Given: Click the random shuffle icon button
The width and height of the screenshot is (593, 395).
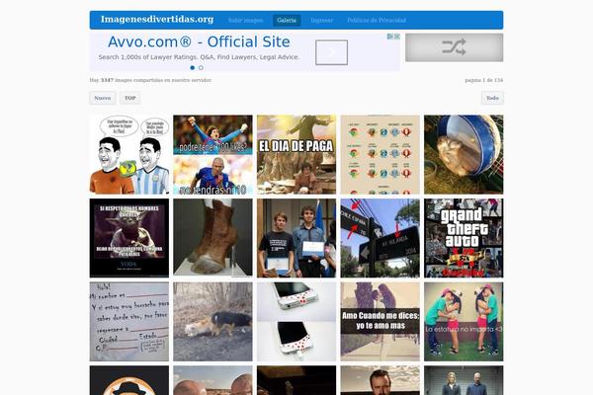Looking at the screenshot, I should (455, 47).
